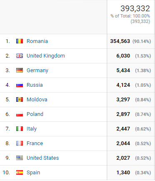Screen dimensions: 155x181
Task: Click the Russia flag icon
Action: [x=20, y=85]
